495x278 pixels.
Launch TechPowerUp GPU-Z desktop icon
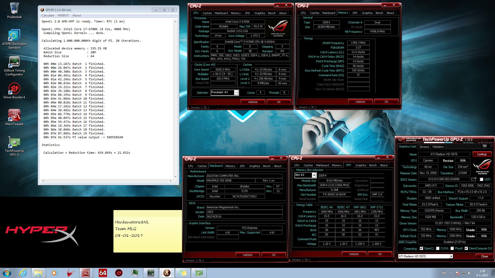[x=14, y=146]
